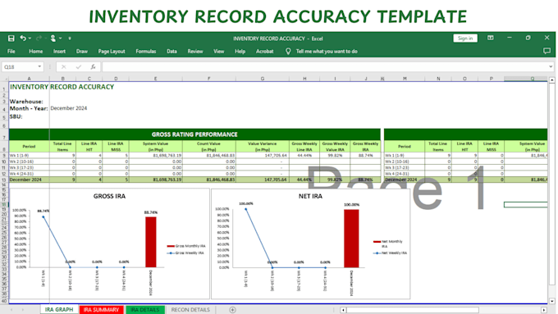Open the comments speech bubble icon
This screenshot has height=314, width=558.
547,51
